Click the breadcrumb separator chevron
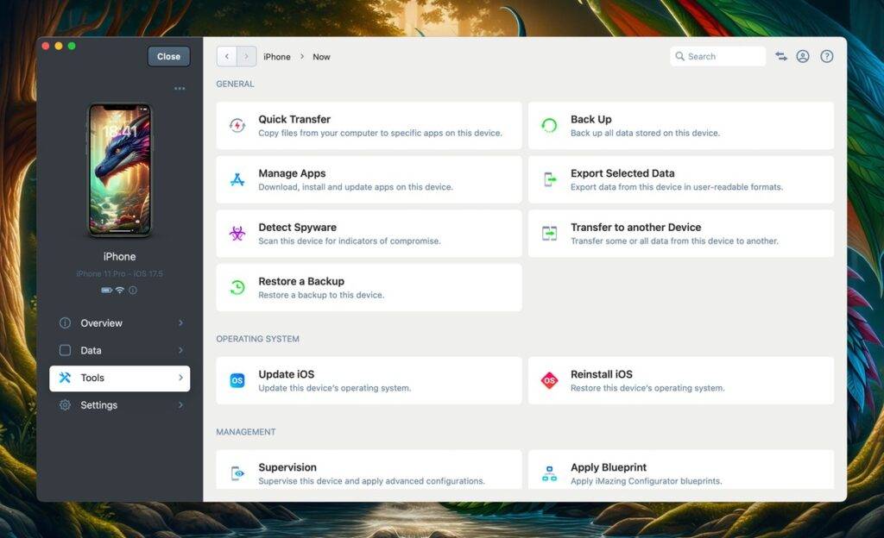 pos(302,57)
